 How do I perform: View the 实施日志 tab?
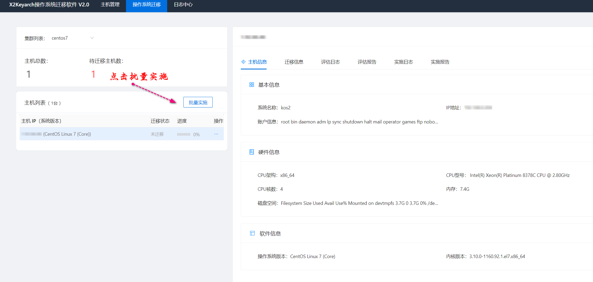[403, 62]
